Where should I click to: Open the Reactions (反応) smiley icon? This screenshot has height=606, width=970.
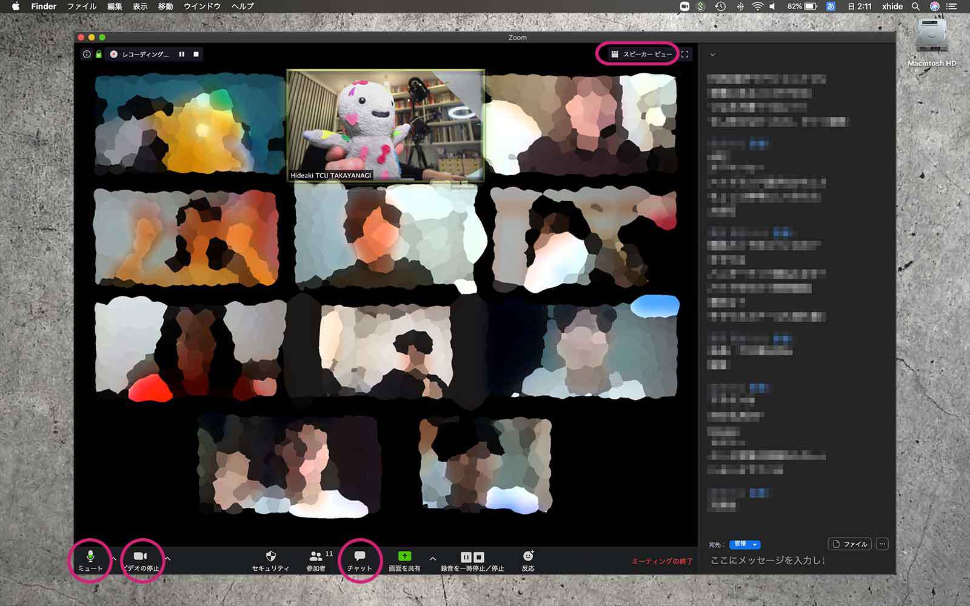(528, 556)
